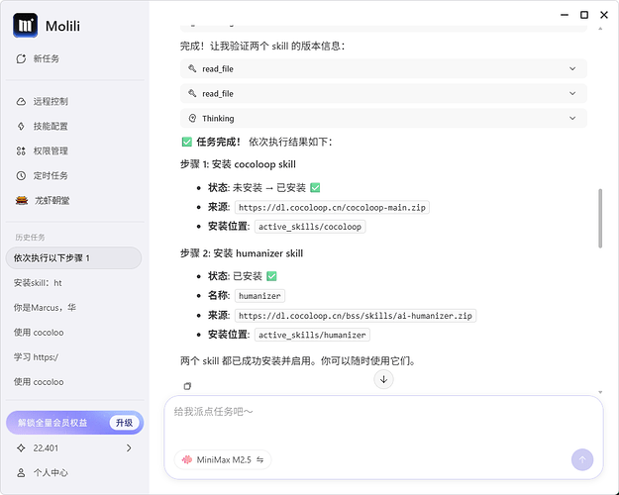The image size is (619, 495).
Task: Click the first read_file tool icon
Action: tap(192, 68)
